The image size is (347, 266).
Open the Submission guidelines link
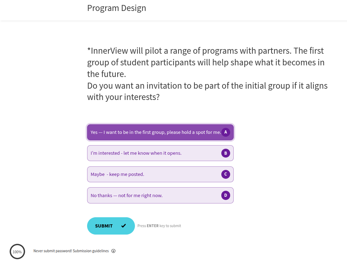[91, 251]
